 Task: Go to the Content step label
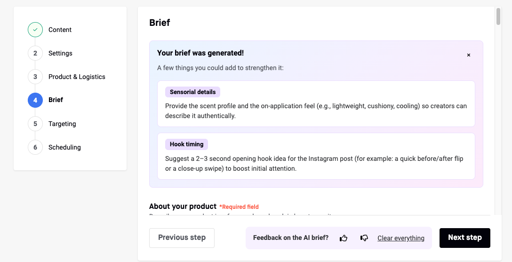[60, 30]
